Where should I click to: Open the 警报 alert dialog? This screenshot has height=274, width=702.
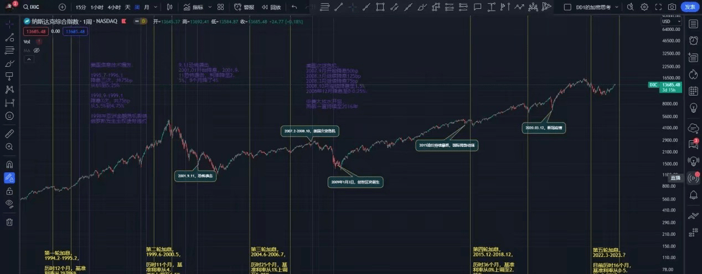pos(244,7)
